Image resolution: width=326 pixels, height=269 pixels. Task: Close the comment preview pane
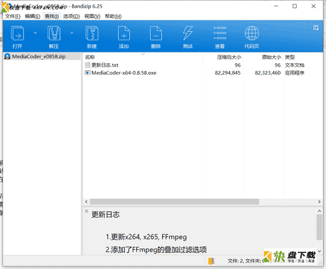tap(86, 211)
